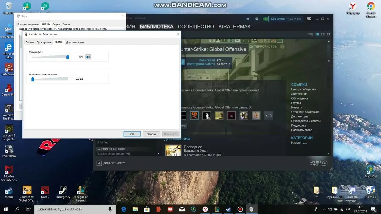Screen dimensions: 381x214
Task: Click the Алиса microphone icon in the search box
Action: pyautogui.click(x=110, y=209)
